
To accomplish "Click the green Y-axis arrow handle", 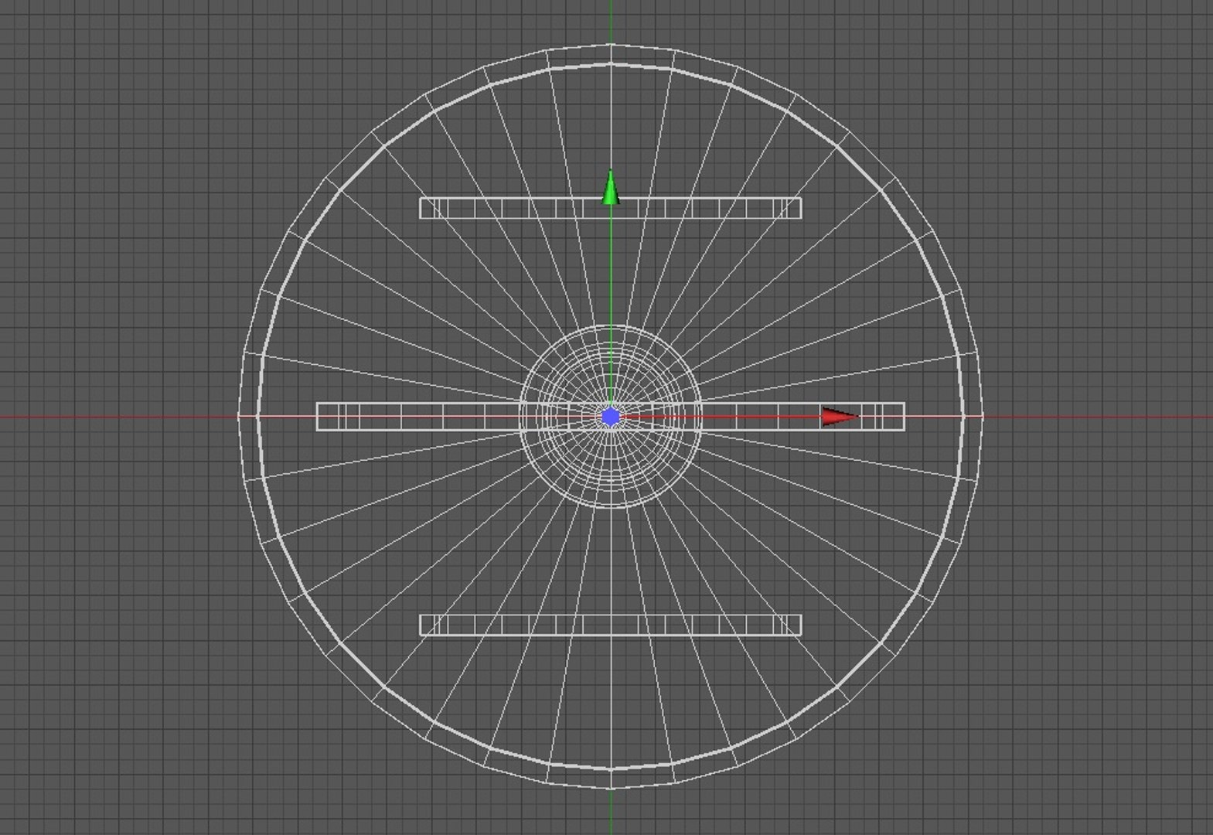I will tap(611, 188).
